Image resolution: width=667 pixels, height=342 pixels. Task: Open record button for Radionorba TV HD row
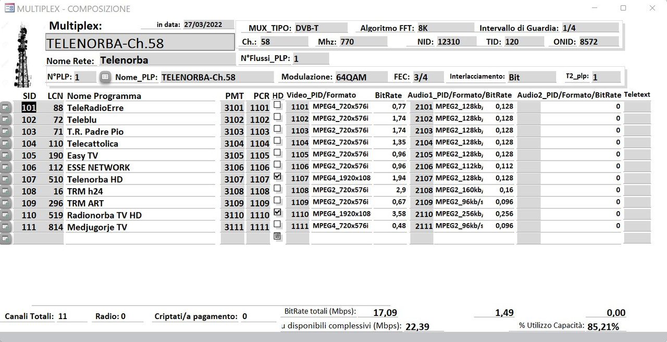click(6, 215)
